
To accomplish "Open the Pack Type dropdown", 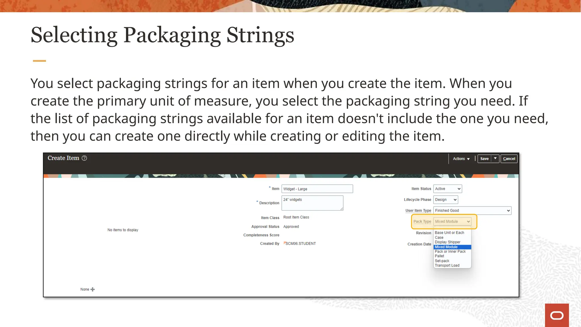I will 452,221.
